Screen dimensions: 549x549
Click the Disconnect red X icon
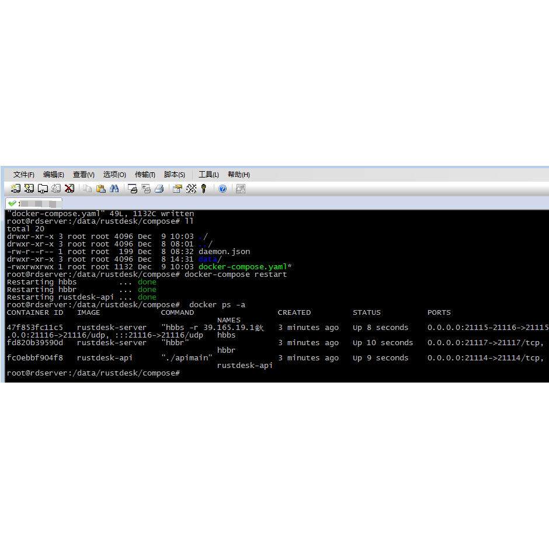tap(70, 189)
